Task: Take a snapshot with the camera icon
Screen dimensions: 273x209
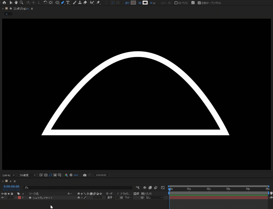Action: 85,175
